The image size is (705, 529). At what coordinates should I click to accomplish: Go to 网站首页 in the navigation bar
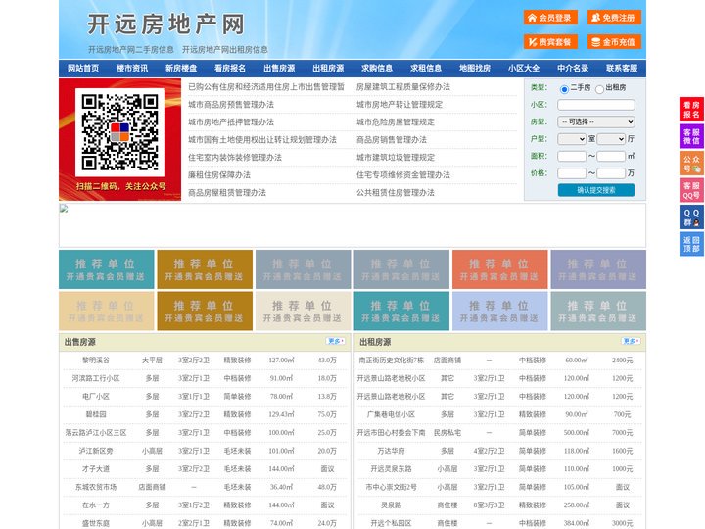click(x=83, y=69)
